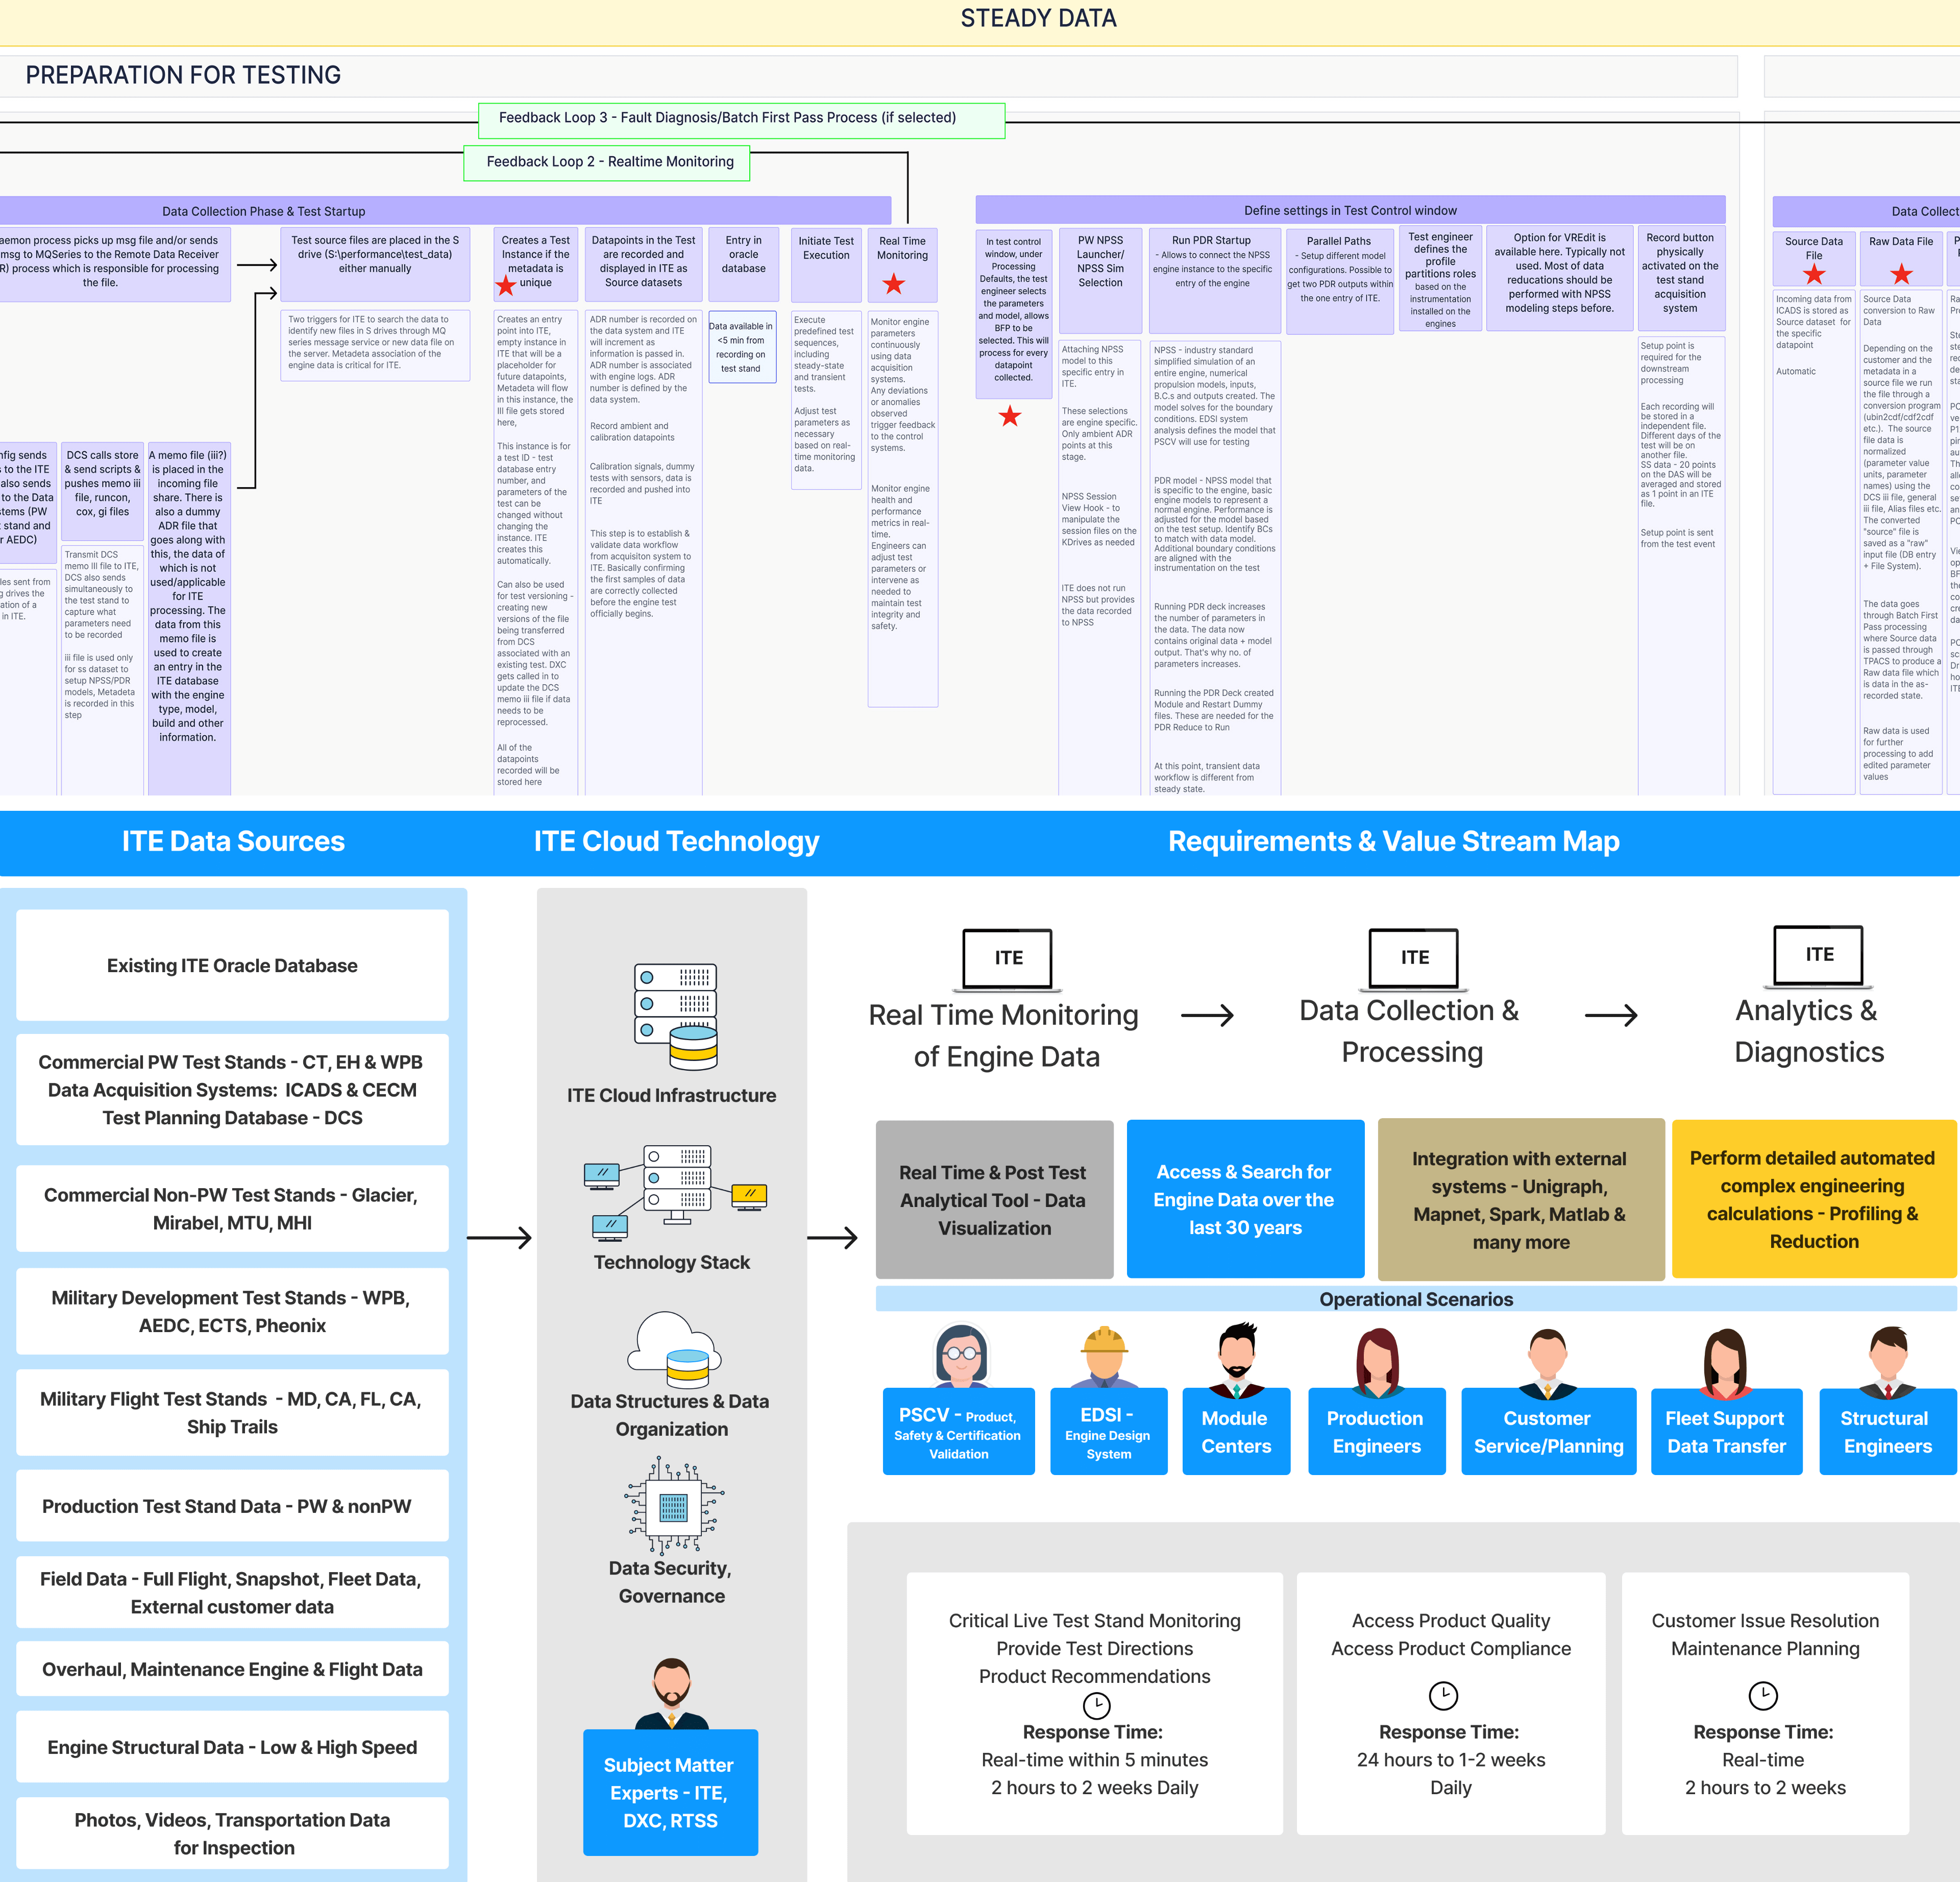1960x1882 pixels.
Task: Click the clock icon under Customer Issue Resolution
Action: pyautogui.click(x=1762, y=1695)
